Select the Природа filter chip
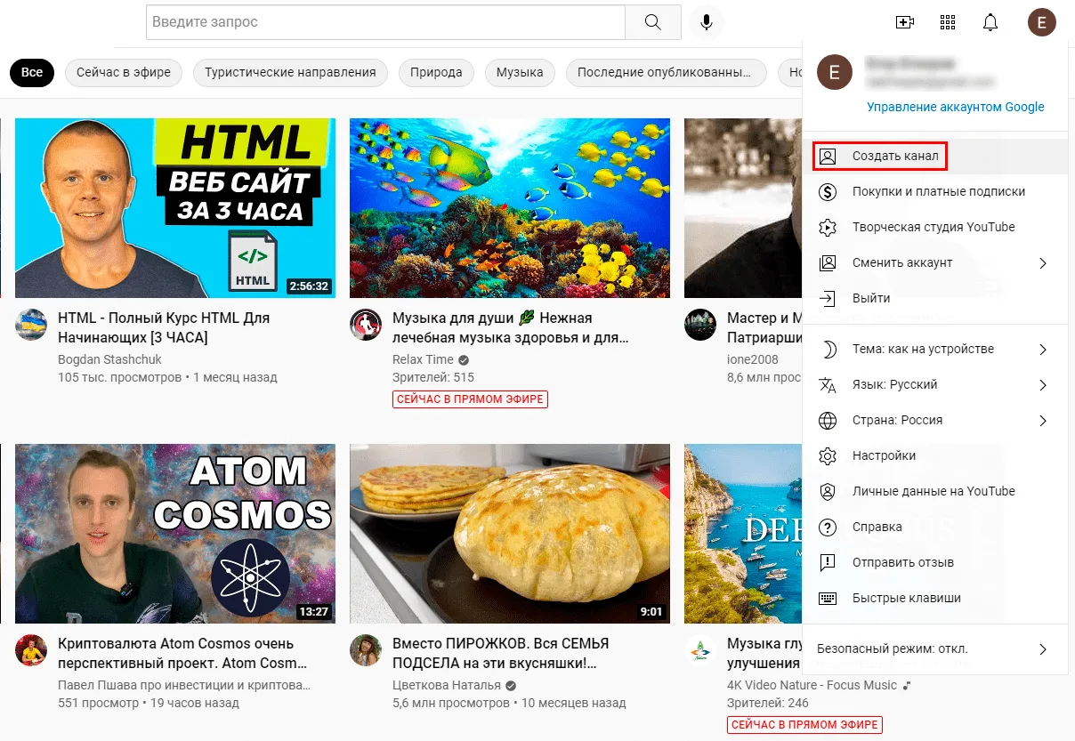This screenshot has width=1075, height=741. click(436, 72)
